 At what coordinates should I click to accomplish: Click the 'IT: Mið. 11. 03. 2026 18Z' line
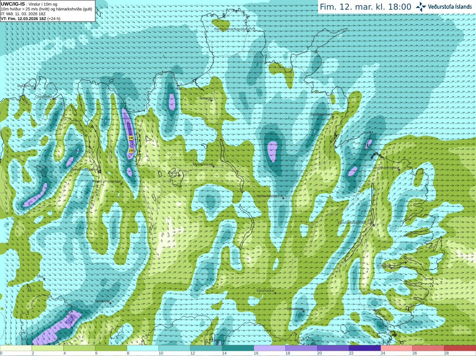(23, 14)
